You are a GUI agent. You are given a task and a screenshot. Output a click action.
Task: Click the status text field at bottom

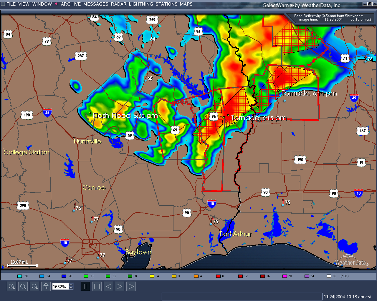coord(242,296)
